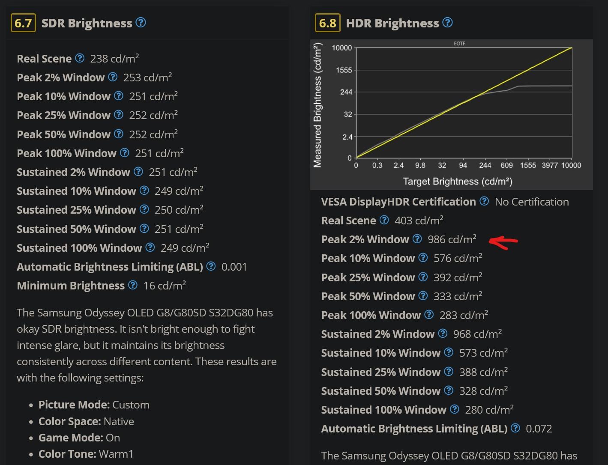Click the SDR ABL value 0.001

click(234, 267)
